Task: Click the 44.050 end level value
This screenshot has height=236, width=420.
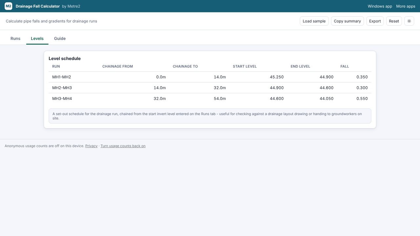Action: click(326, 99)
